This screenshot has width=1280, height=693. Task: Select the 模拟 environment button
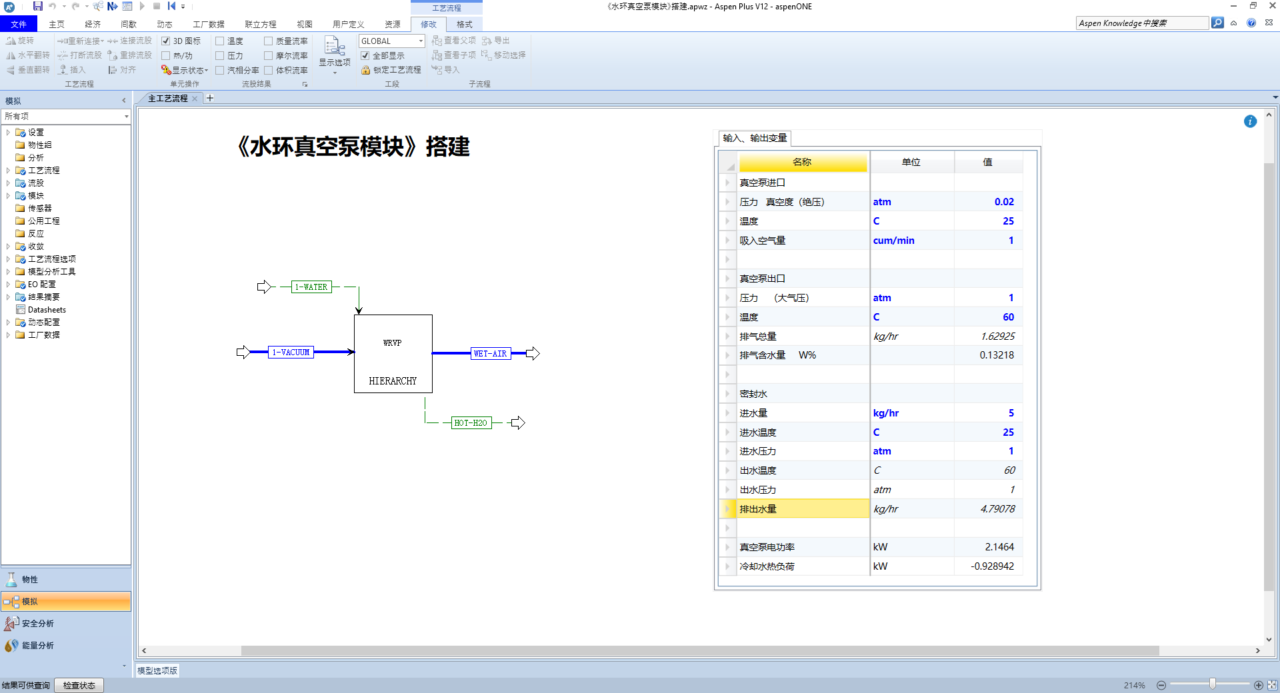(66, 601)
